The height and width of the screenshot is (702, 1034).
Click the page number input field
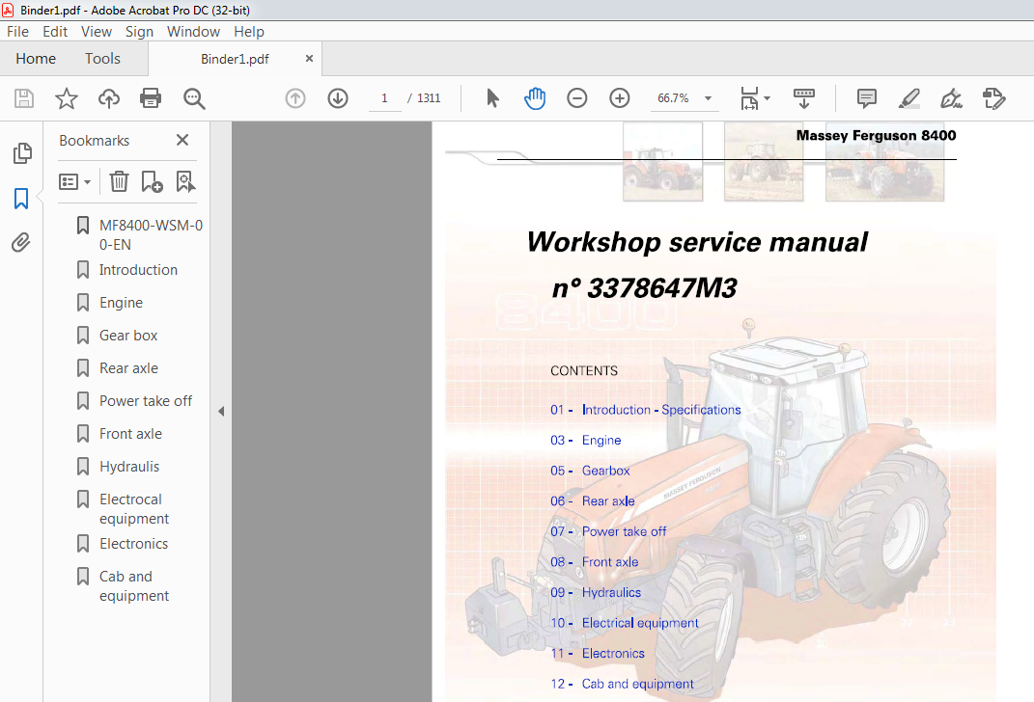tap(384, 98)
